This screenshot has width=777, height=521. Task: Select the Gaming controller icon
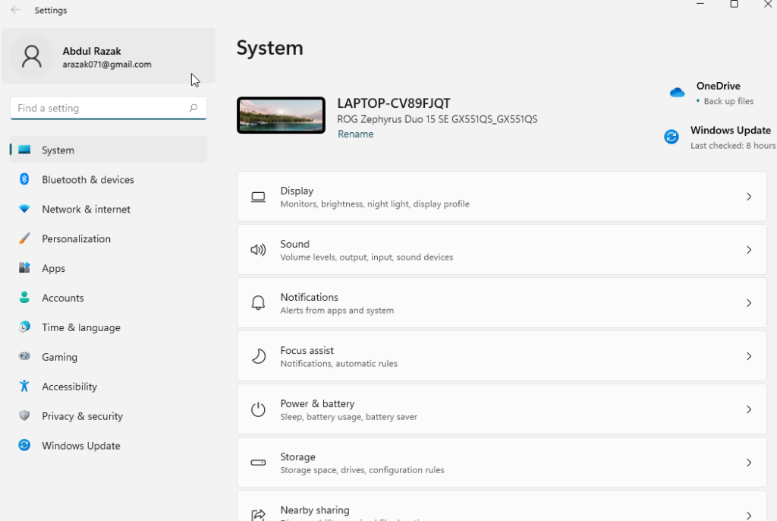click(x=24, y=357)
